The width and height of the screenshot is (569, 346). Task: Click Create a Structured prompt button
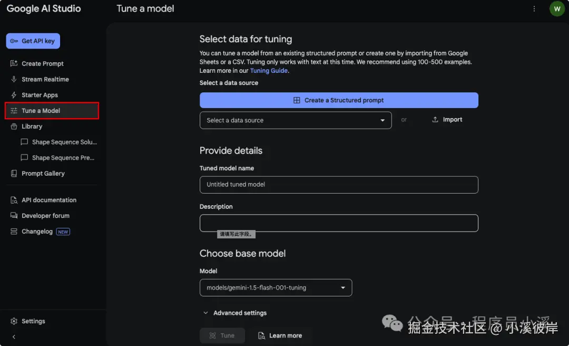coord(339,100)
